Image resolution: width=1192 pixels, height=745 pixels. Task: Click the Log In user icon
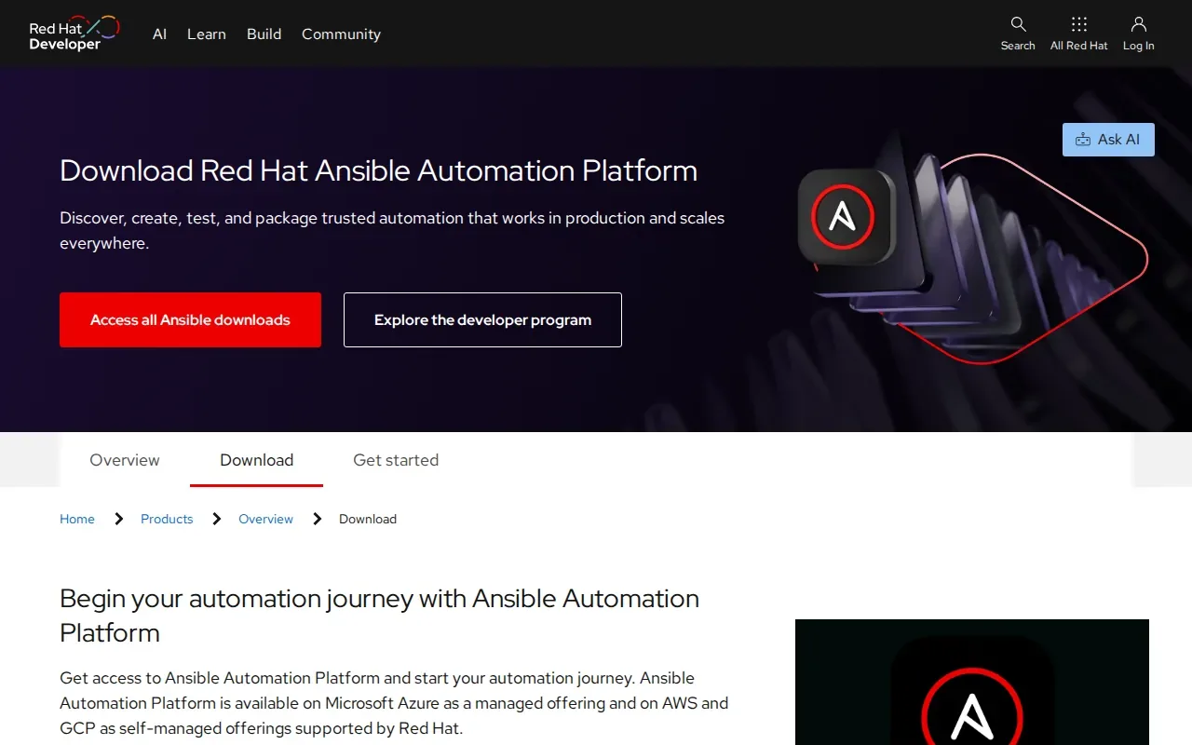click(x=1138, y=24)
